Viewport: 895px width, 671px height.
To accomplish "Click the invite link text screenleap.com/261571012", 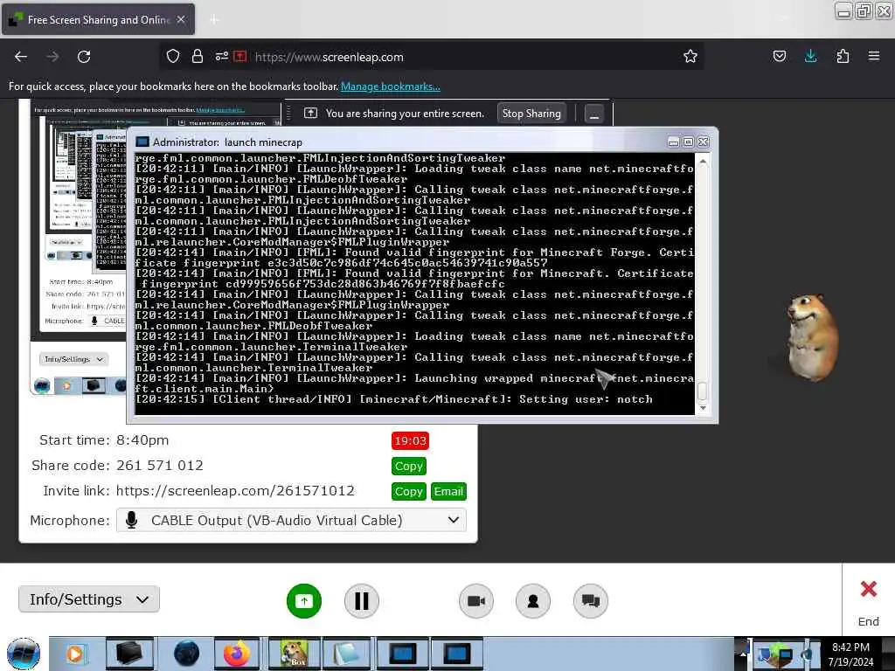I will click(235, 491).
